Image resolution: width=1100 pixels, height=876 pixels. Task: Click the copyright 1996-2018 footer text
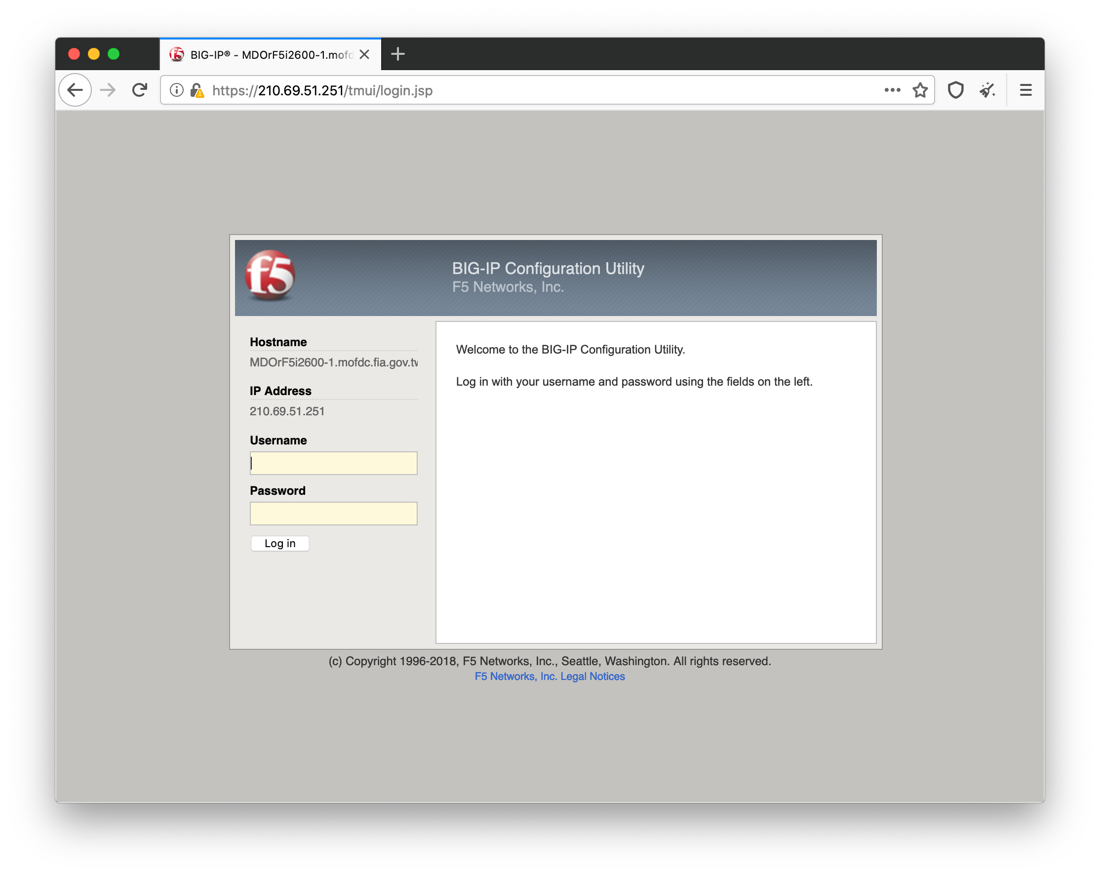click(550, 661)
